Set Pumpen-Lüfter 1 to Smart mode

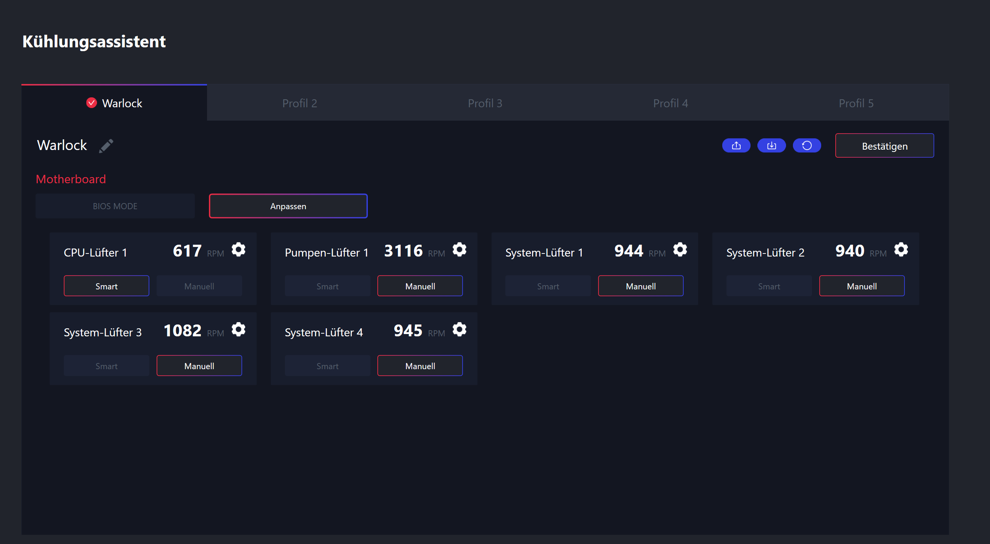(x=327, y=286)
